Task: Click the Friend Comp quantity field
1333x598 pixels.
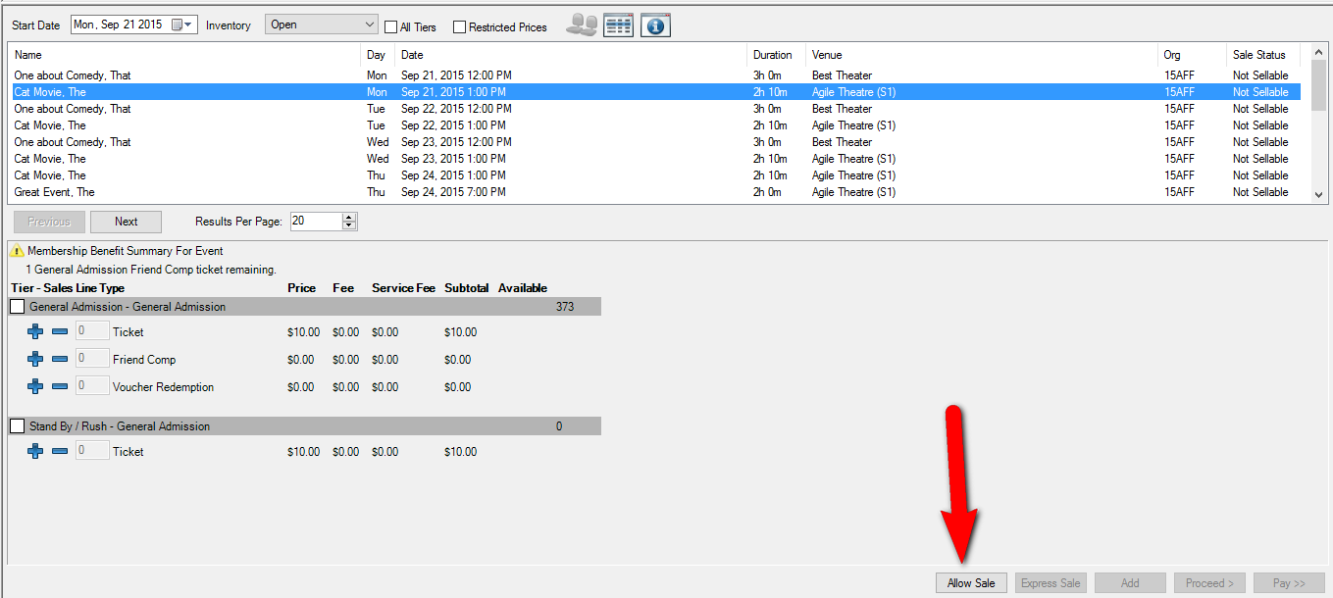Action: coord(92,359)
